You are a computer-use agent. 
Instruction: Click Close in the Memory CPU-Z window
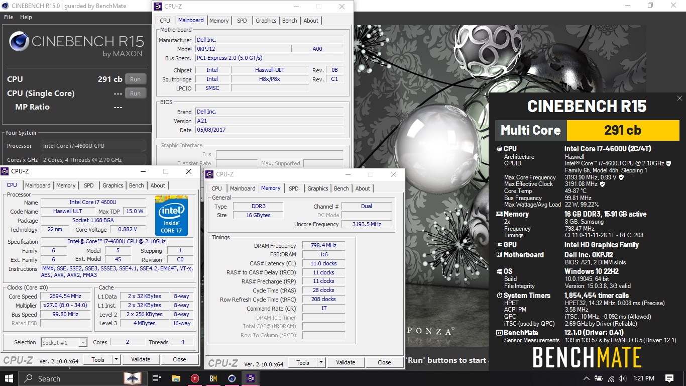[x=384, y=362]
